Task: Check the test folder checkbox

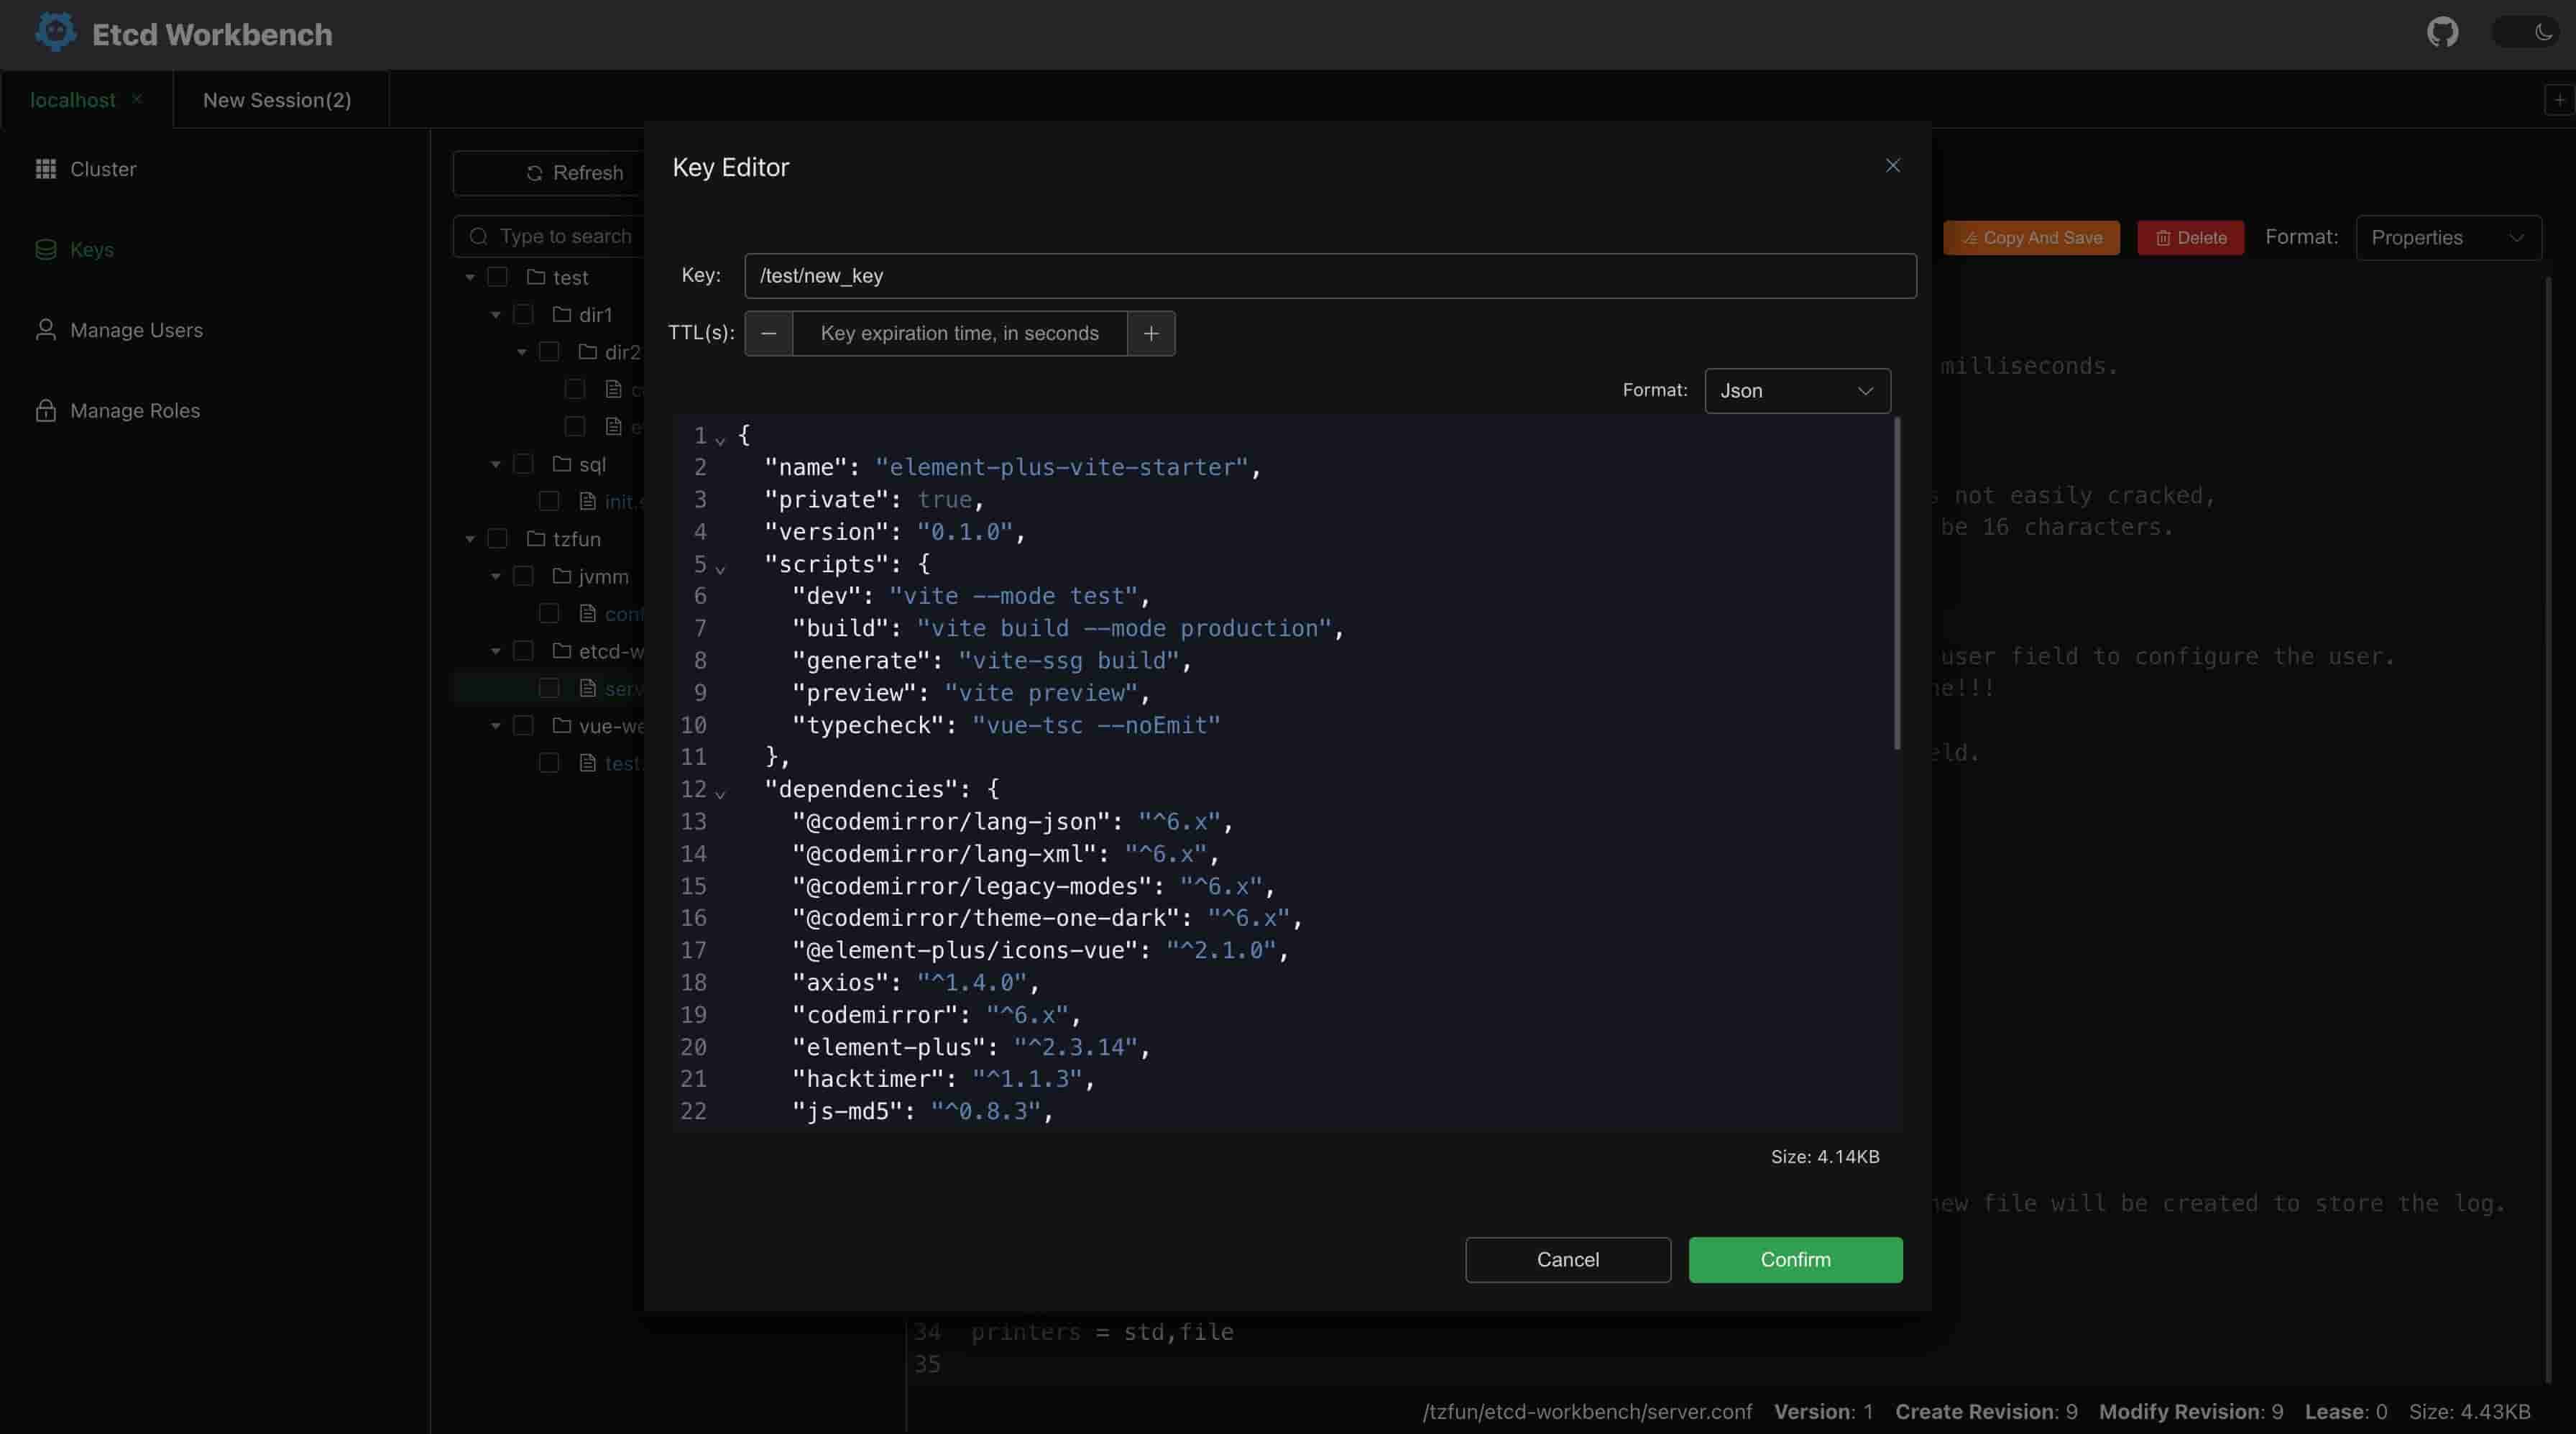Action: [x=497, y=277]
